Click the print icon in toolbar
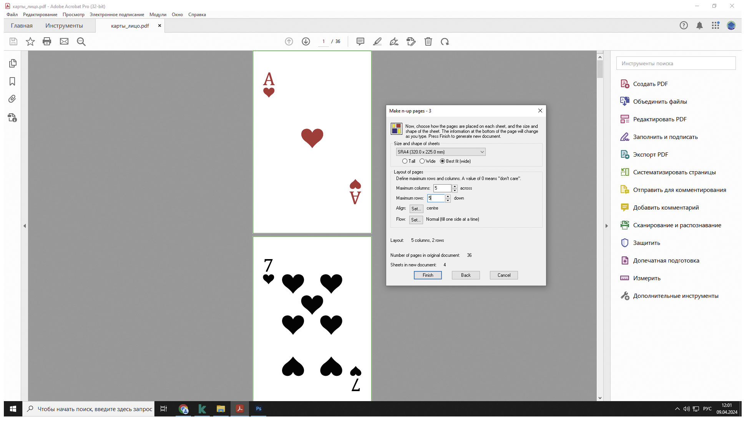Viewport: 747px width, 423px height. pyautogui.click(x=47, y=41)
